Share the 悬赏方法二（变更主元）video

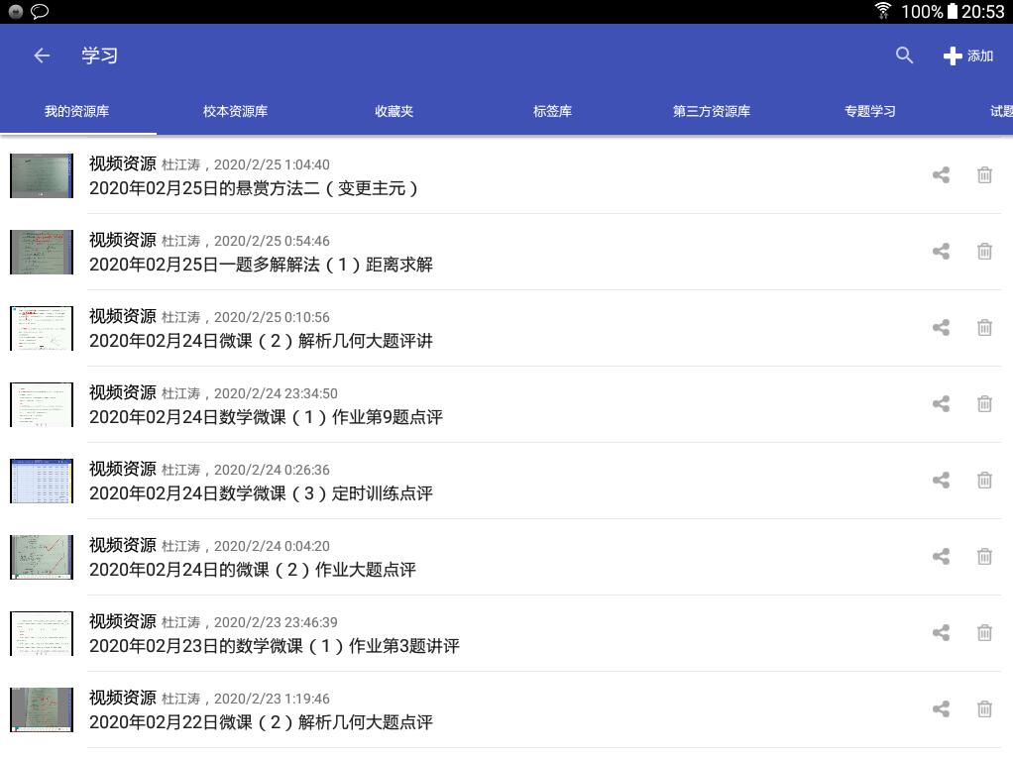[941, 175]
